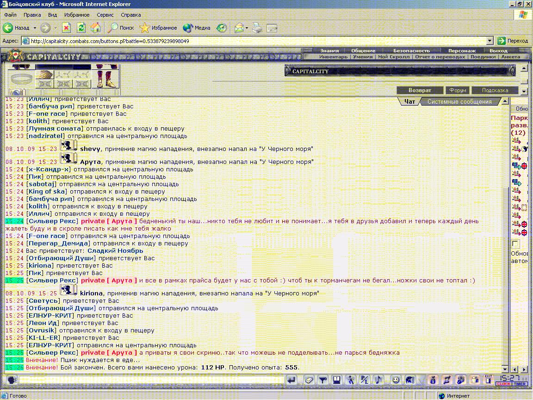Toggle the P/L transliteration icon
The height and width of the screenshot is (400, 533).
(364, 380)
